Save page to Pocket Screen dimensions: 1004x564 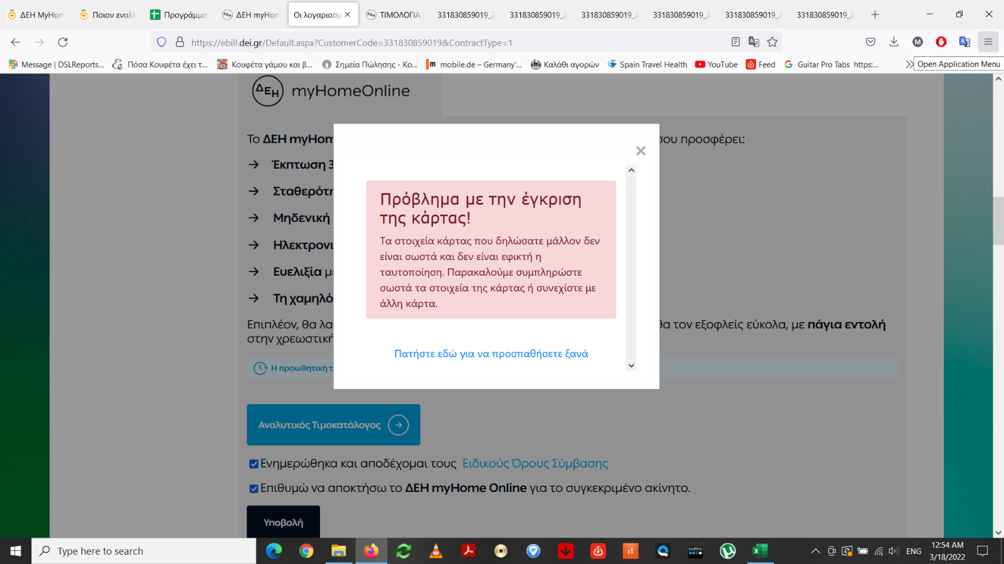(x=870, y=42)
